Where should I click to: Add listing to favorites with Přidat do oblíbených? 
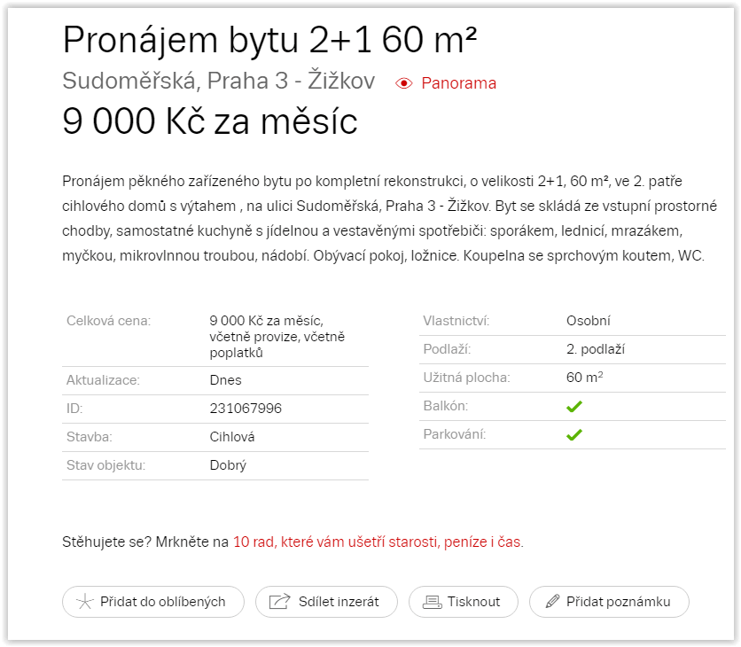click(x=152, y=602)
